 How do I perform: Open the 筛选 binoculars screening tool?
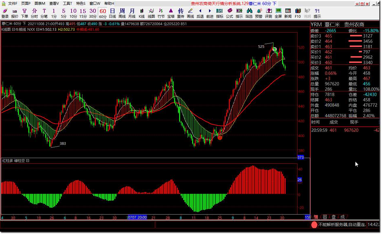249,13
